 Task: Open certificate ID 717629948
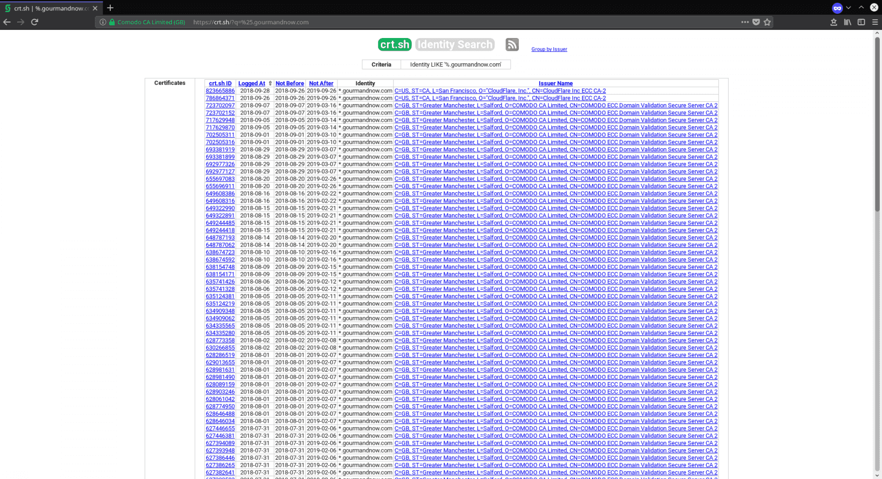[220, 120]
